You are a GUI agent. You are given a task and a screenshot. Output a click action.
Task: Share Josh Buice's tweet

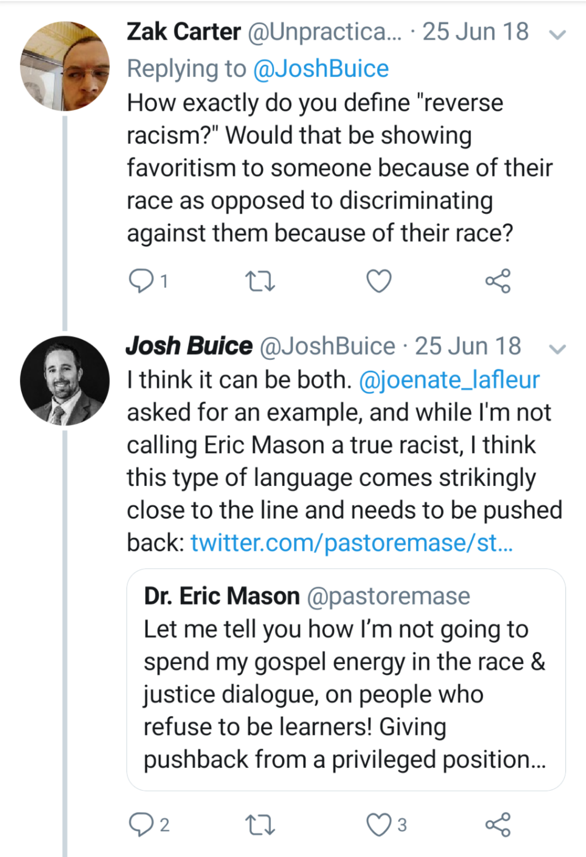pyautogui.click(x=498, y=824)
